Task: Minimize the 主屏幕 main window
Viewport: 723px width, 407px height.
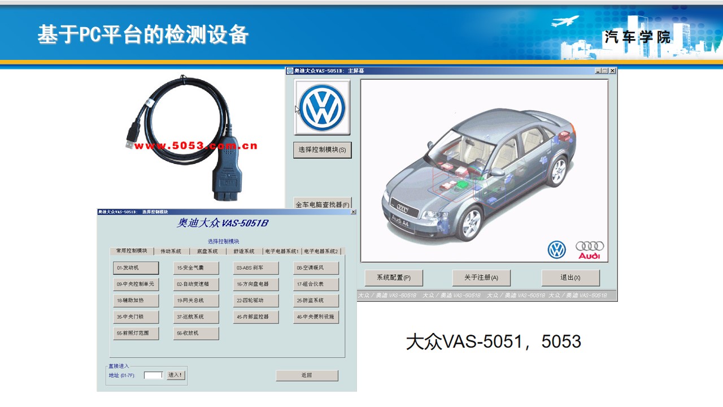Action: tap(598, 71)
